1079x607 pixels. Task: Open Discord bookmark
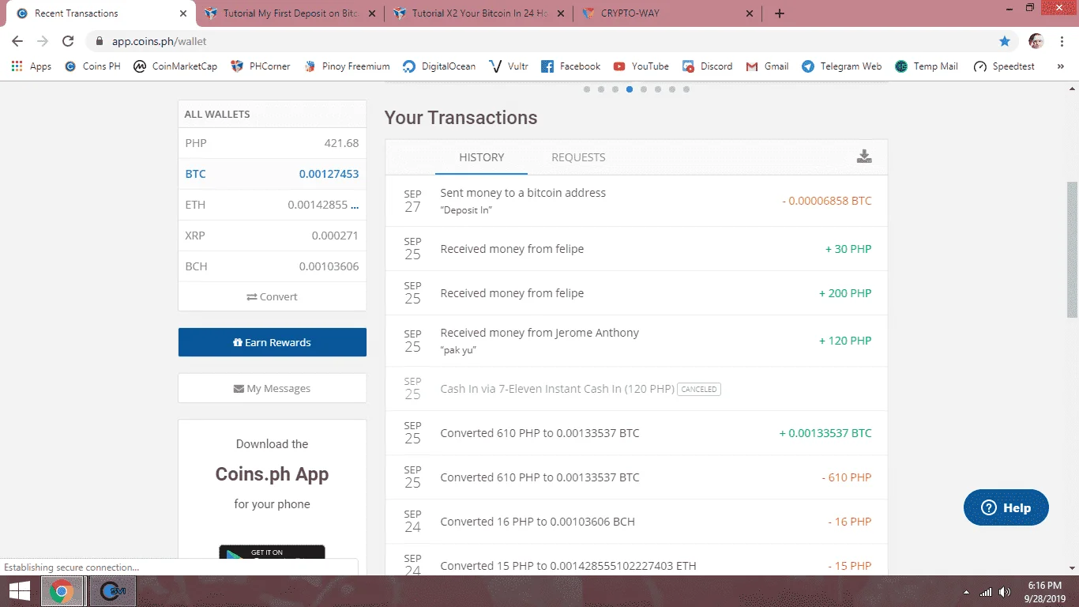(708, 66)
